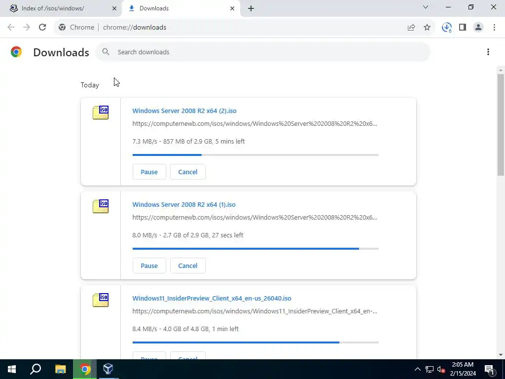Image resolution: width=505 pixels, height=379 pixels.
Task: Show hidden system tray icons
Action: (x=417, y=369)
